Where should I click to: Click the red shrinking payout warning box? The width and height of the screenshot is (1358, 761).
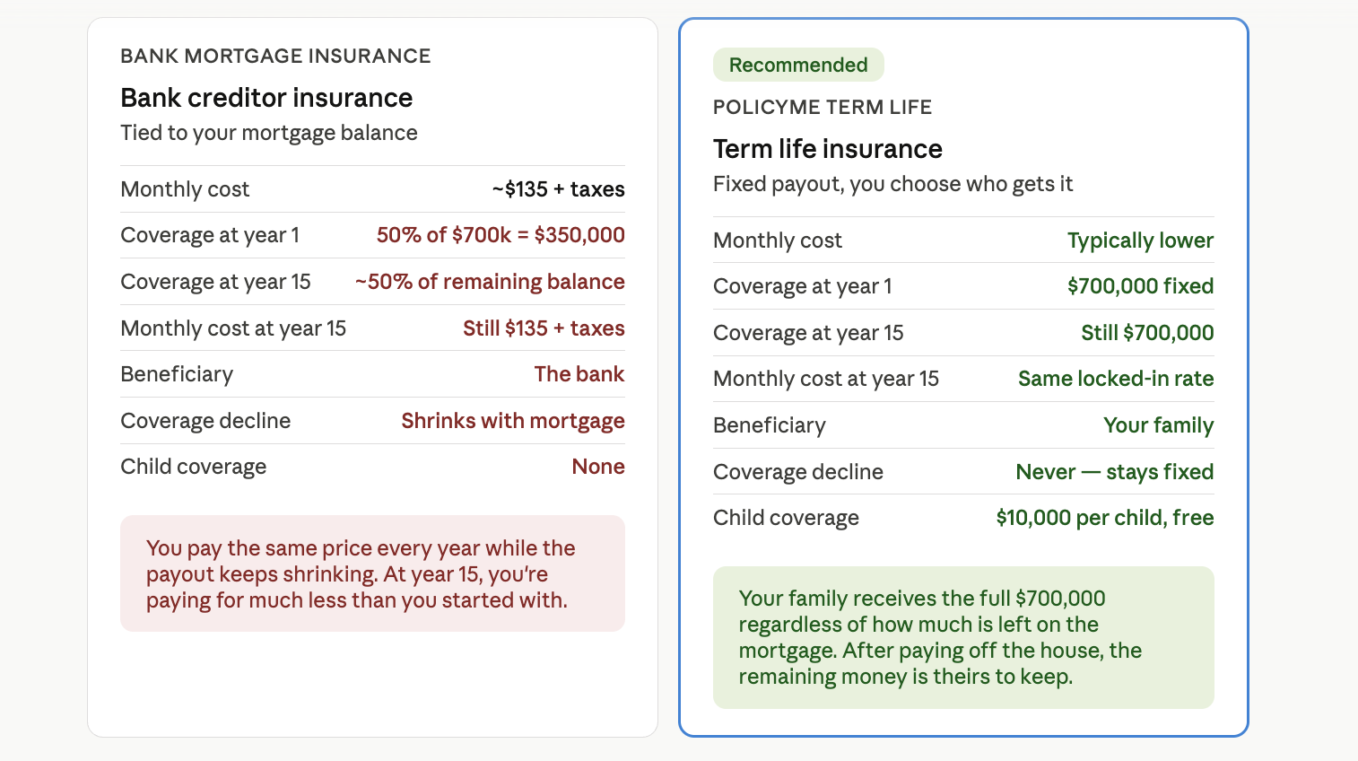(x=372, y=573)
